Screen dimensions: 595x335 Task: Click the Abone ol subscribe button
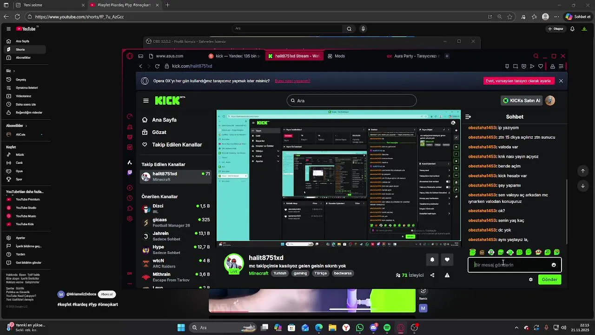click(107, 295)
